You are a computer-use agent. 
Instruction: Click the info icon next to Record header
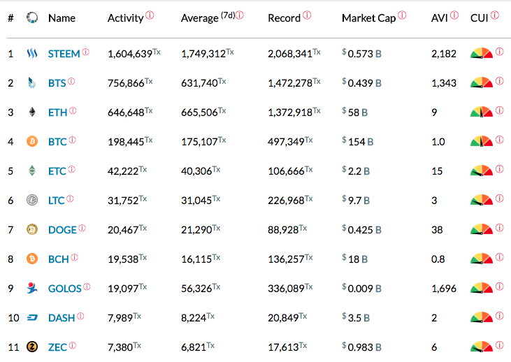(x=307, y=15)
